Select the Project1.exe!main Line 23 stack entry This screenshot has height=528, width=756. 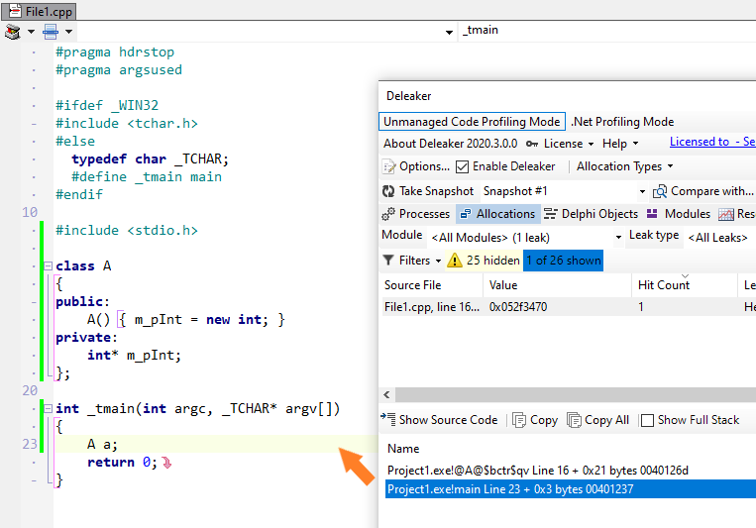(571, 489)
